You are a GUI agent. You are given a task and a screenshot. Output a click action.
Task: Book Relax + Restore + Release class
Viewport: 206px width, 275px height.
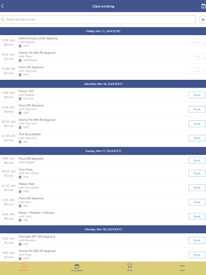197,216
